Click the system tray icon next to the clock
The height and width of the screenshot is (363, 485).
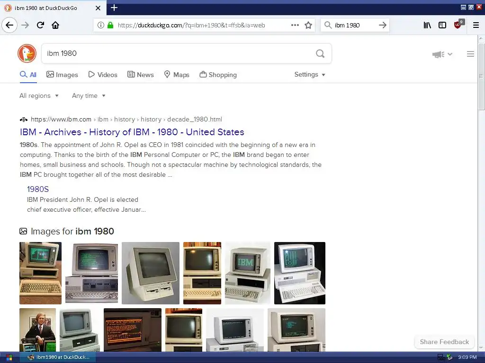[x=450, y=357]
